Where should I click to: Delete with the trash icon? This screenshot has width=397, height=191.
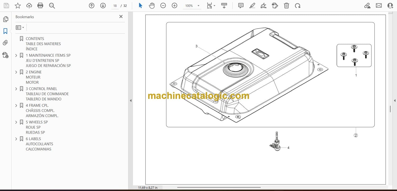point(286,6)
